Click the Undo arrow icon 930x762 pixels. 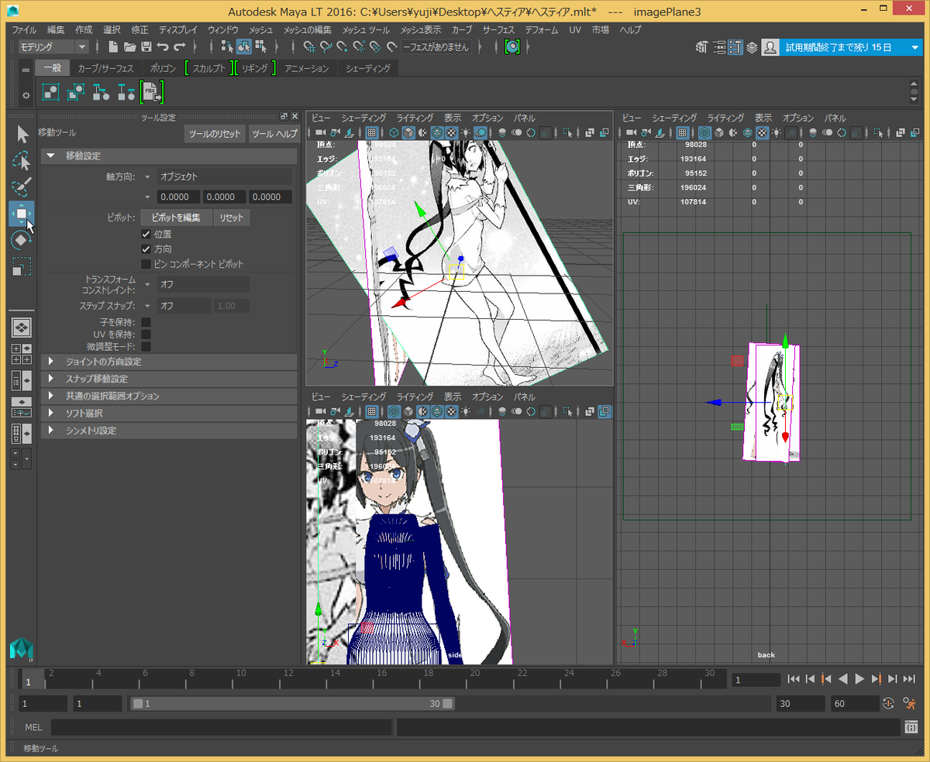tap(162, 47)
